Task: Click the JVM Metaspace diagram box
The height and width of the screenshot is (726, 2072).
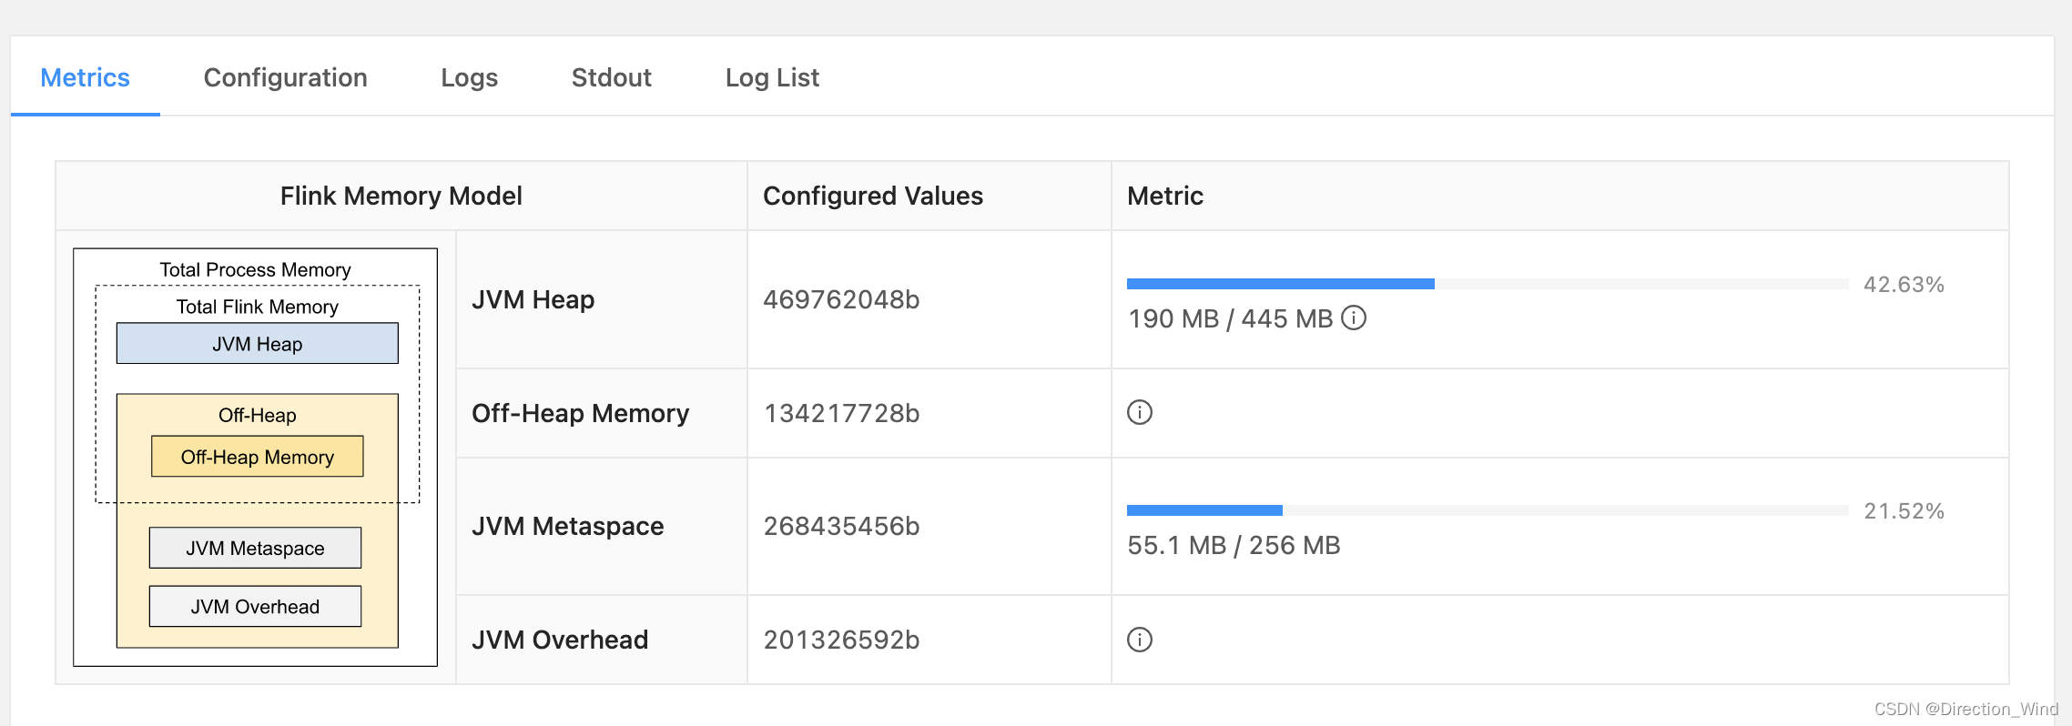Action: (256, 548)
